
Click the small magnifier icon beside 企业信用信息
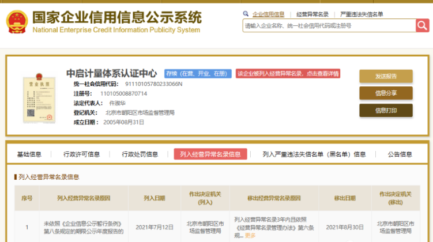246,14
